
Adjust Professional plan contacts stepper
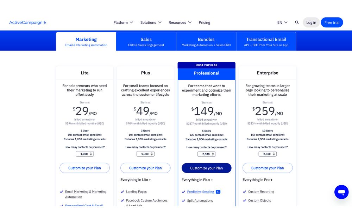pyautogui.click(x=207, y=154)
